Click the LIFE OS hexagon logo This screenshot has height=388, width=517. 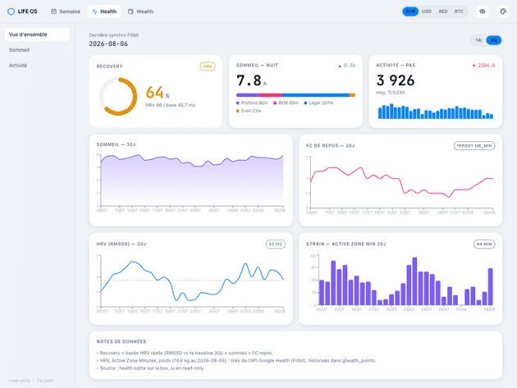click(x=11, y=11)
